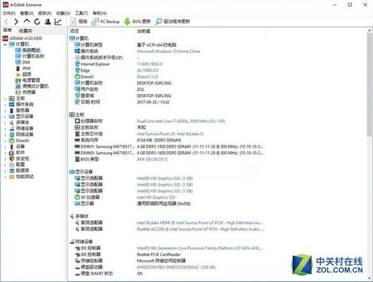373x282 pixels.
Task: Open PC Backup from the toolbar
Action: [x=106, y=22]
